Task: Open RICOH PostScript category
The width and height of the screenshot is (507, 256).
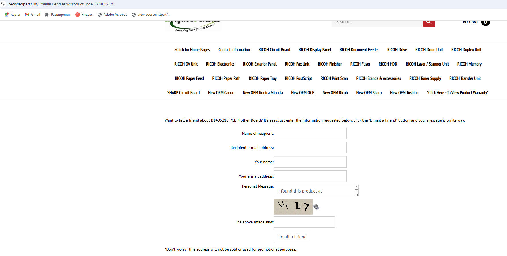Action: click(x=299, y=78)
